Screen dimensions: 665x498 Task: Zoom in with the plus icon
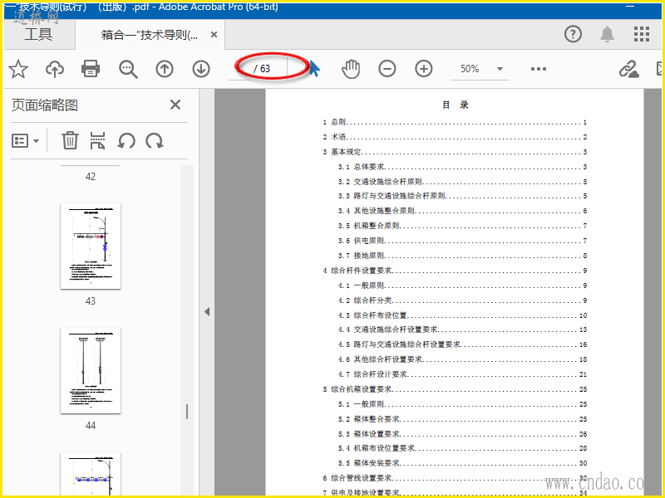pos(424,69)
